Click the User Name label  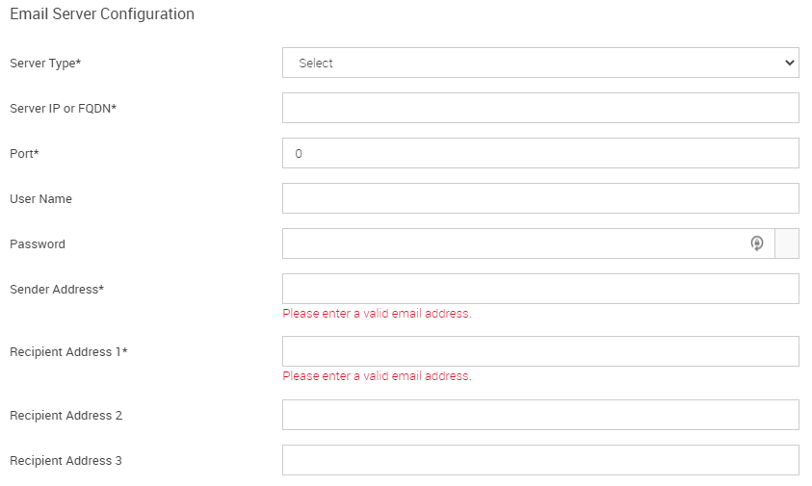coord(40,199)
